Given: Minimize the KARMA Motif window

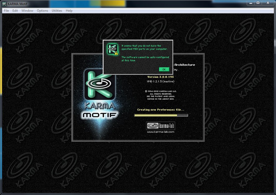Looking at the screenshot, I should [x=250, y=3].
